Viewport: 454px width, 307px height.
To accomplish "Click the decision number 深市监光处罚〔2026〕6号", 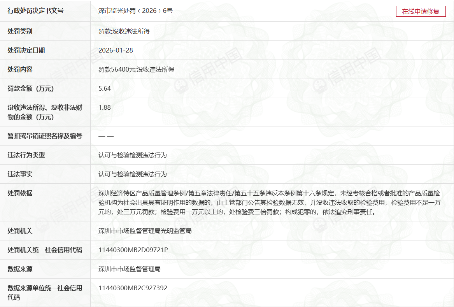I will 135,11.
